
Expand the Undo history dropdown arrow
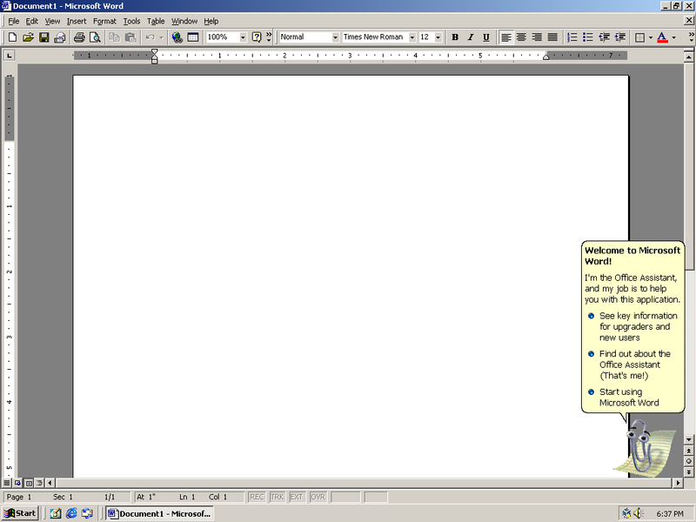(161, 37)
